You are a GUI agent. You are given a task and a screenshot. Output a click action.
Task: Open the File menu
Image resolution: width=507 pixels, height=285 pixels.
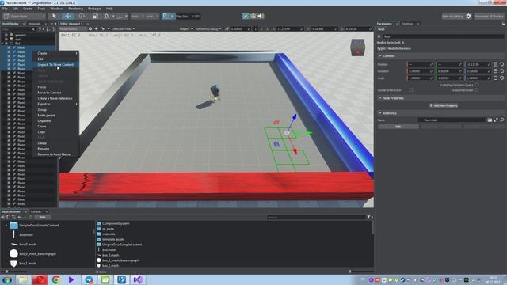(5, 9)
